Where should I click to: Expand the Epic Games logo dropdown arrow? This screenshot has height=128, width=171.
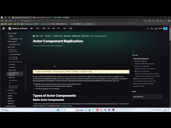click(x=5, y=29)
